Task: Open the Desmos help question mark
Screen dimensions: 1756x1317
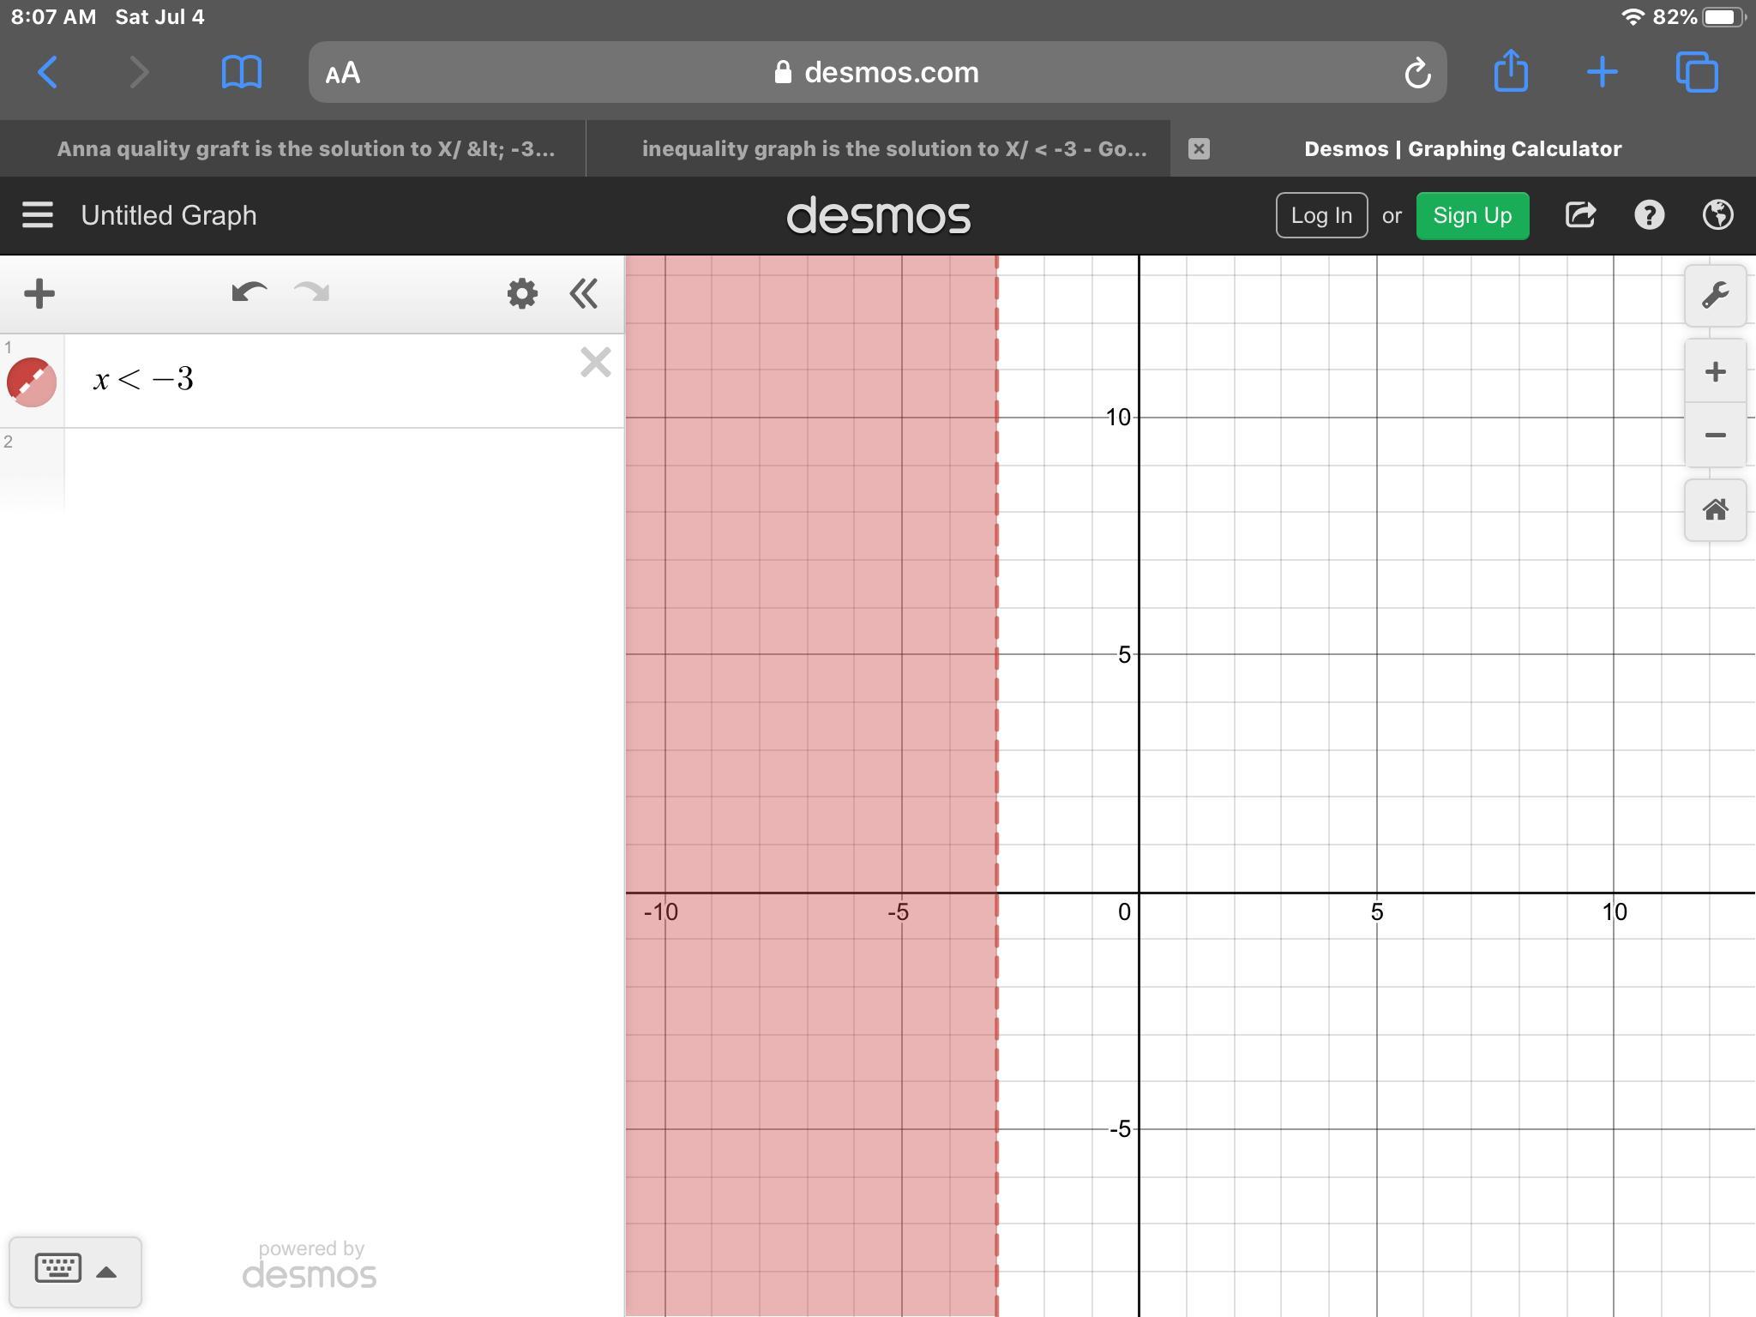Action: click(1649, 215)
